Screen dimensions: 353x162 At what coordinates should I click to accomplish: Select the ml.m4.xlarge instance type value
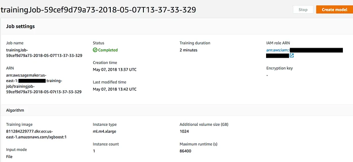click(105, 132)
